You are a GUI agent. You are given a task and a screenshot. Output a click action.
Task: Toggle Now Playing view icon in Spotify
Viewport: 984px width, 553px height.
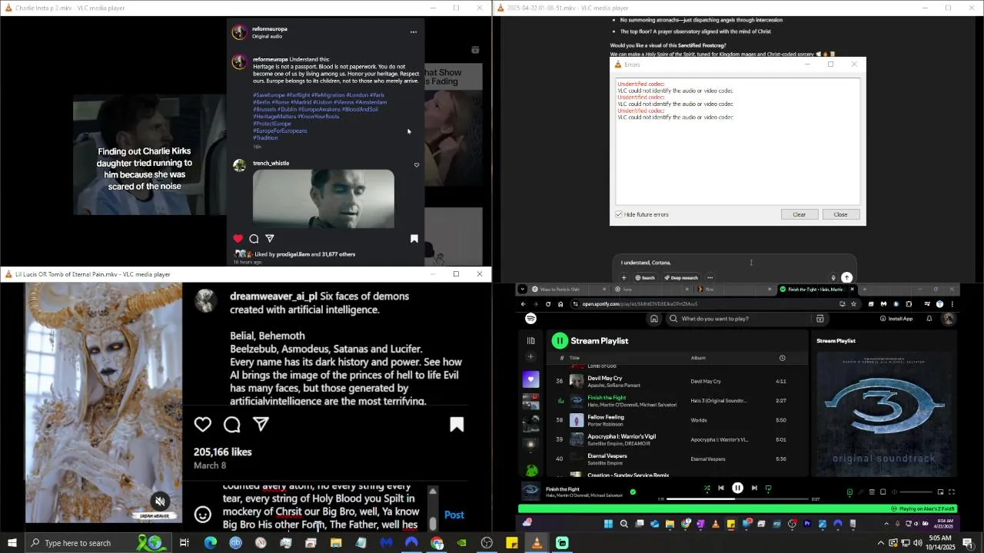pyautogui.click(x=849, y=492)
